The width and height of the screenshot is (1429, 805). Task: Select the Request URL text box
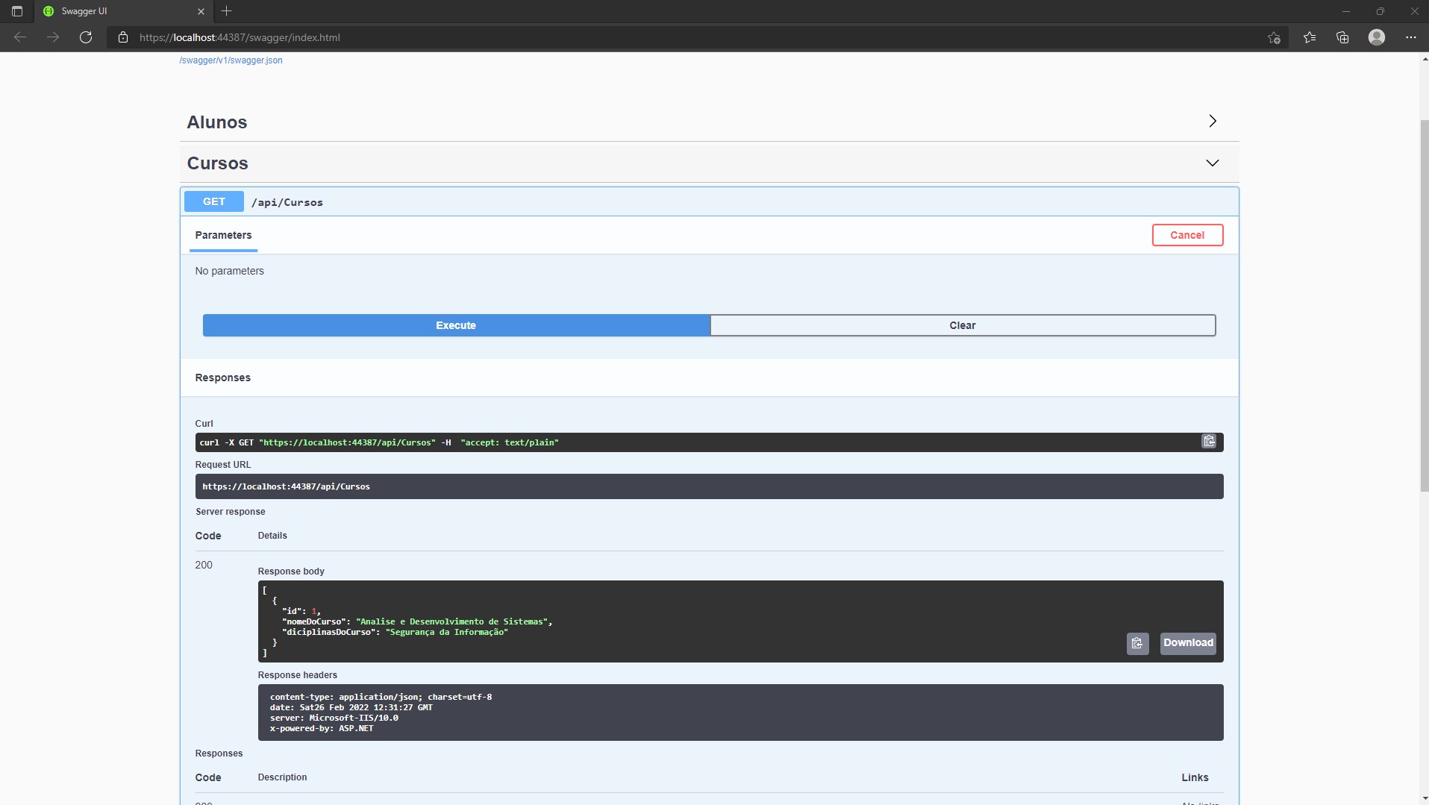[x=709, y=486]
